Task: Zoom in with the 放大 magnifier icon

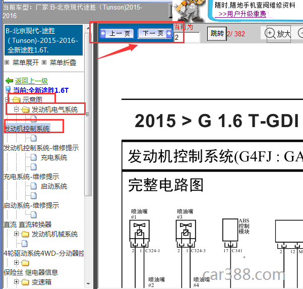Action: [x=270, y=33]
